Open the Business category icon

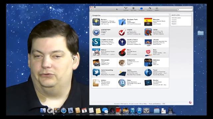click(96, 22)
